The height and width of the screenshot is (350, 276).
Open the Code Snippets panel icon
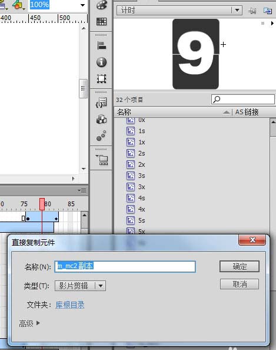pyautogui.click(x=101, y=103)
